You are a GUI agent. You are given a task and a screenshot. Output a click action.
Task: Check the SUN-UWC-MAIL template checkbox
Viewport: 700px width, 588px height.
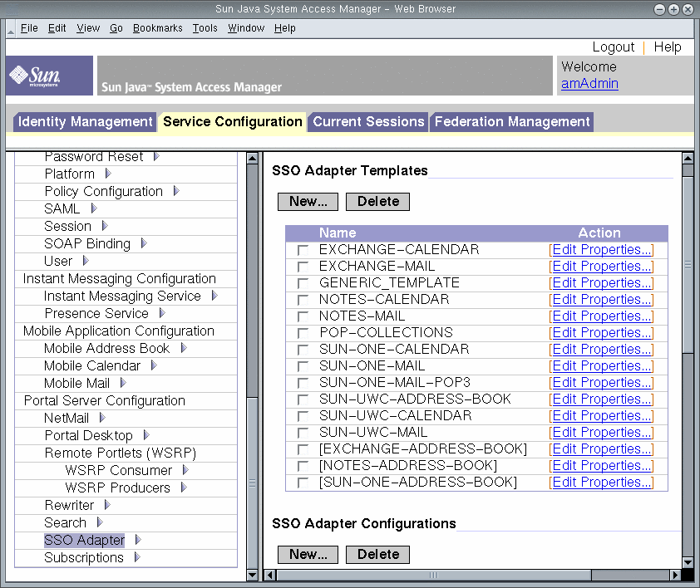pos(303,433)
